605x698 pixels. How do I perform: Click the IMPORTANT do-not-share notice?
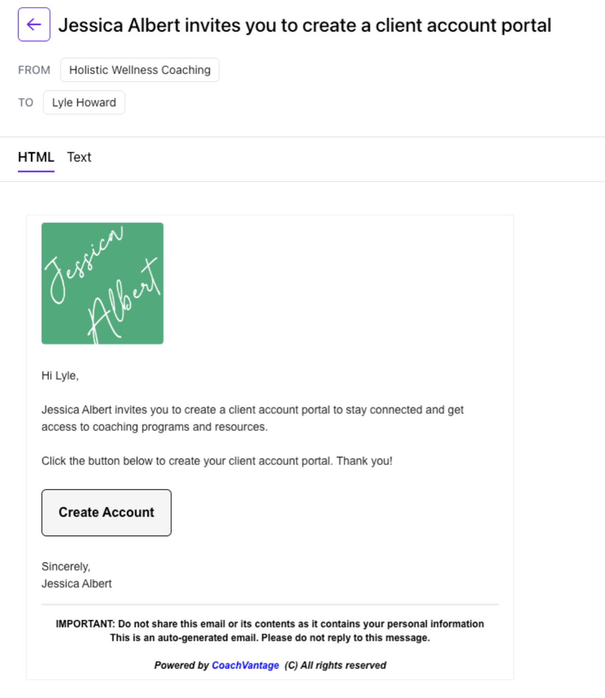pyautogui.click(x=270, y=624)
